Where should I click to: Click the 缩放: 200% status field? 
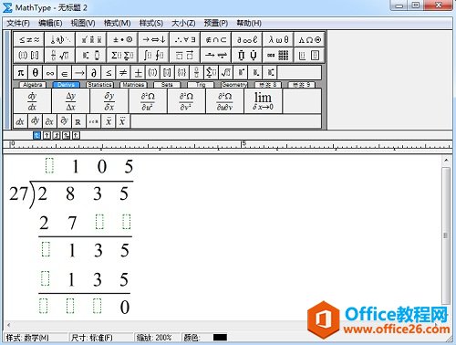(158, 338)
